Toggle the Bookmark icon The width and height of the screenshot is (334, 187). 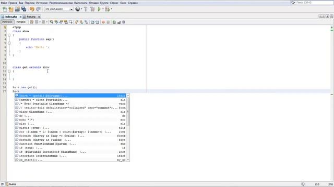coord(86,22)
